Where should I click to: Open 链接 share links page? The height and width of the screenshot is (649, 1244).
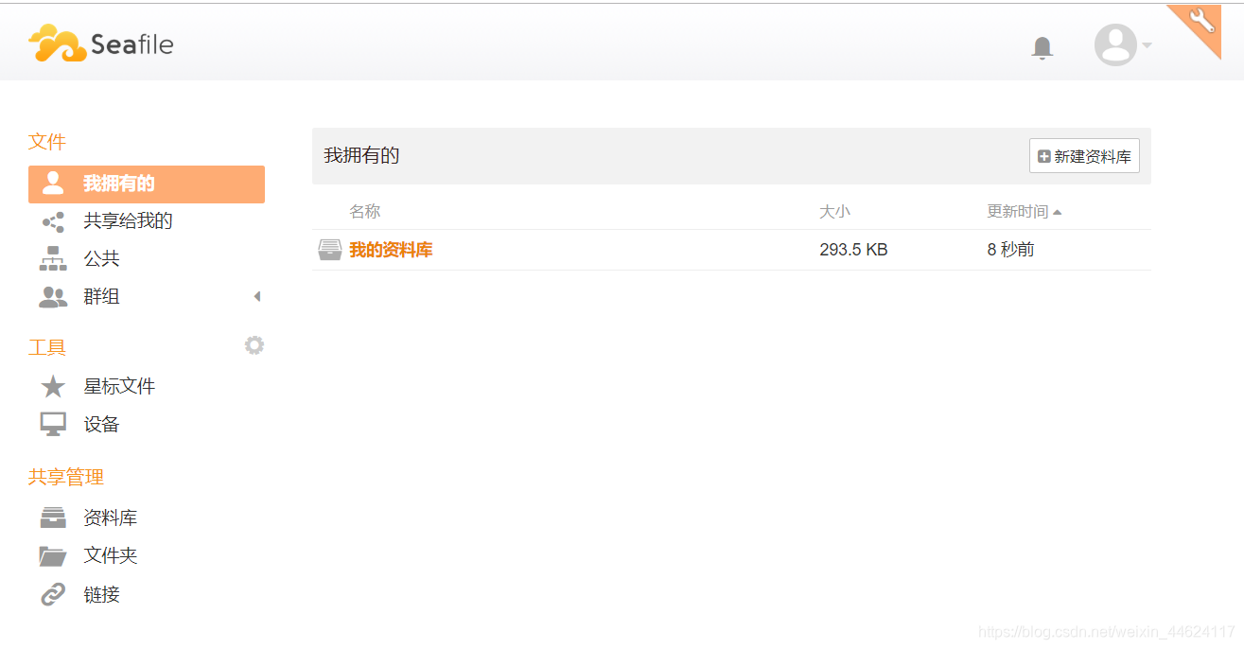pyautogui.click(x=101, y=594)
